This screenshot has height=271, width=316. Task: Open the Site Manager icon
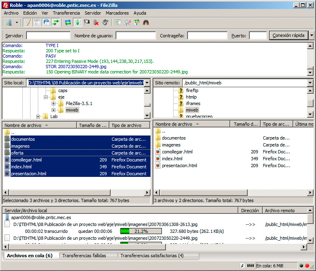pos(9,22)
